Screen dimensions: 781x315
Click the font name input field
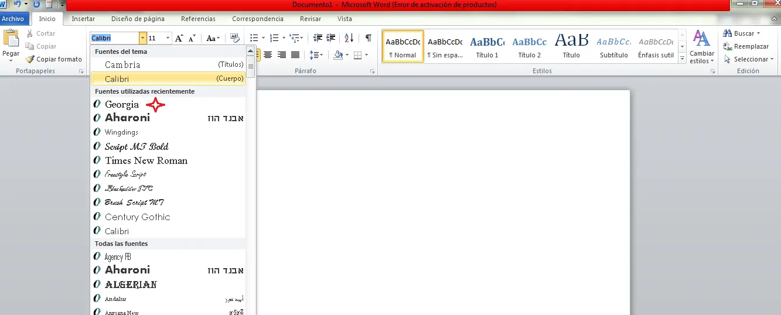click(114, 38)
